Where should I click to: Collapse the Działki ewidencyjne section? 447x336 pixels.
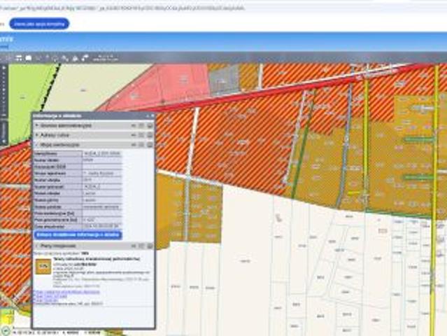click(x=37, y=144)
